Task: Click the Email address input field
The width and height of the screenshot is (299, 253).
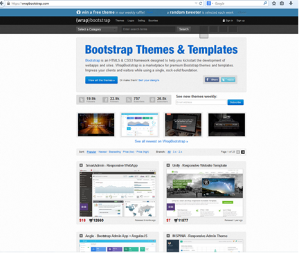Action: click(x=201, y=102)
